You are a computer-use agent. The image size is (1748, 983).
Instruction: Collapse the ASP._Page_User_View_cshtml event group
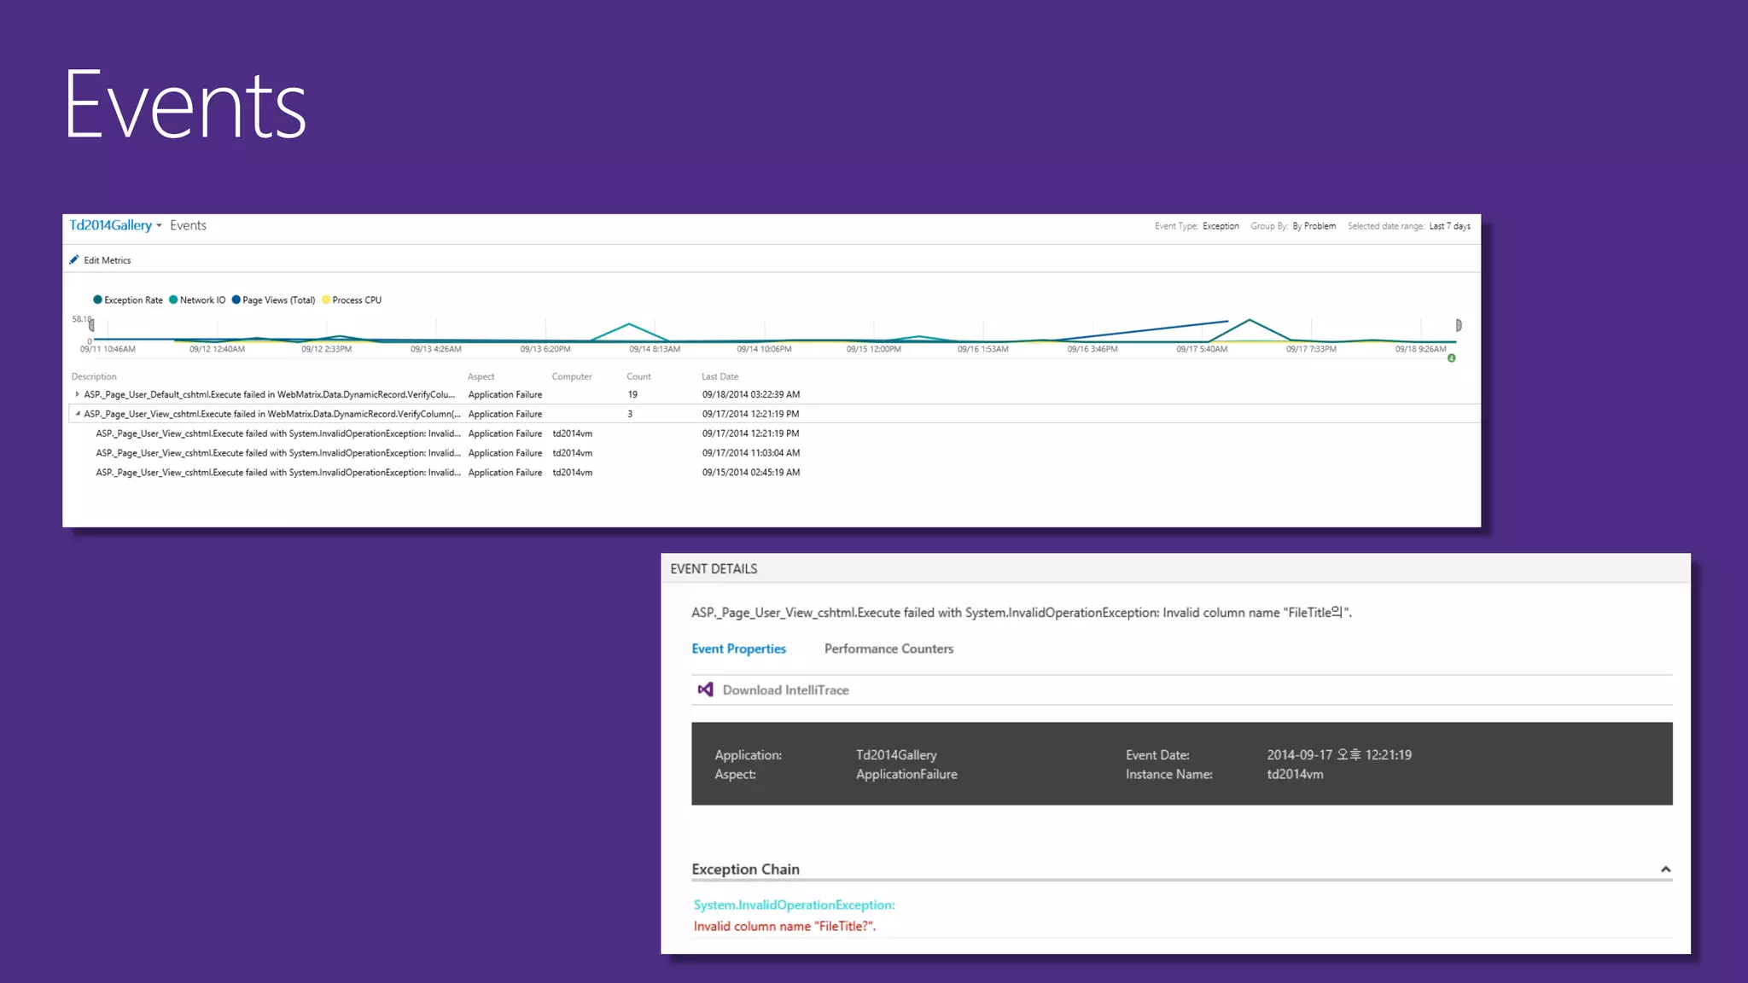[78, 414]
